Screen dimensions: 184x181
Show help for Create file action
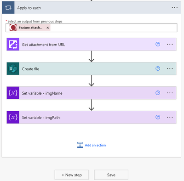pyautogui.click(x=158, y=68)
